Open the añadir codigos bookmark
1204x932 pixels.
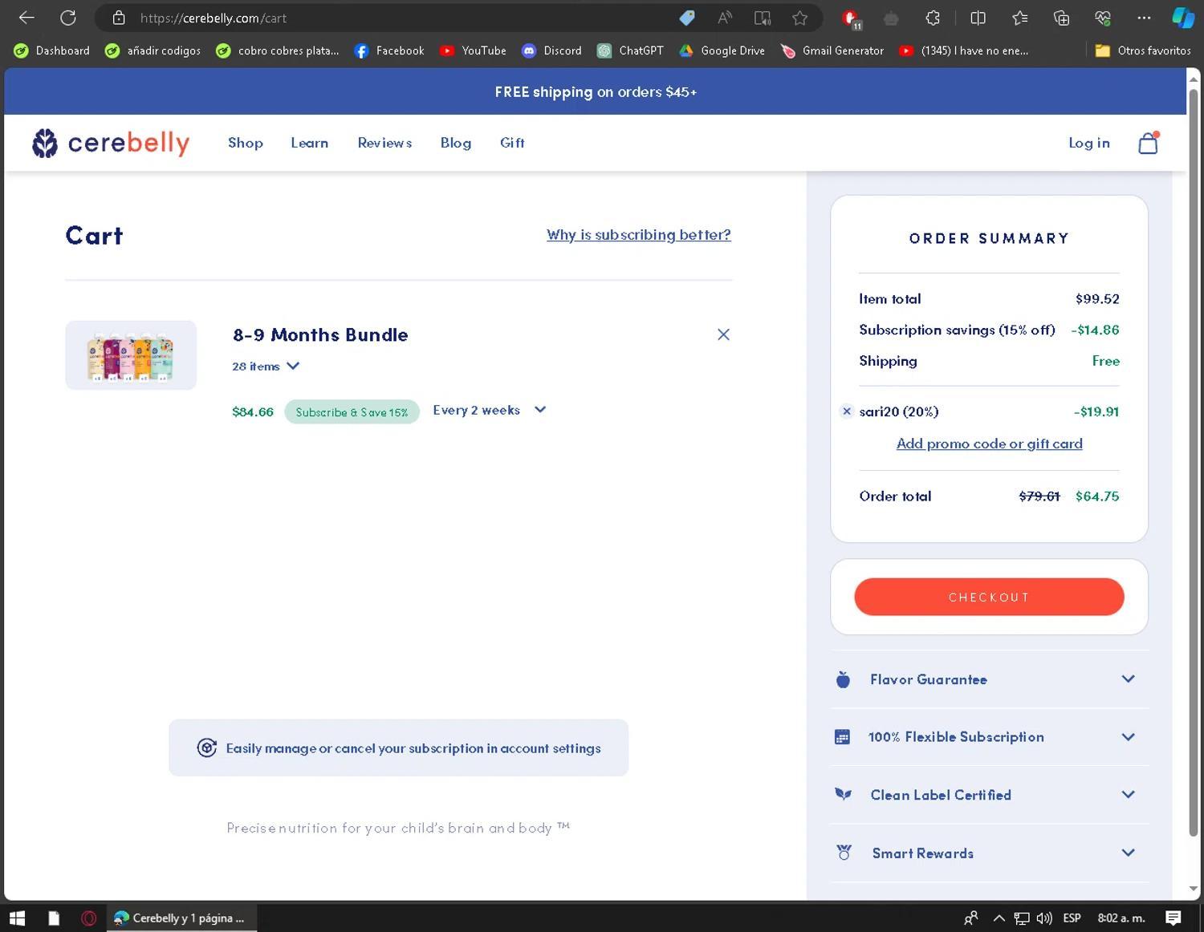(x=153, y=51)
